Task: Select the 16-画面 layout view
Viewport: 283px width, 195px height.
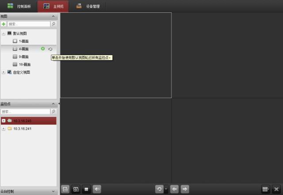Action: (24, 64)
